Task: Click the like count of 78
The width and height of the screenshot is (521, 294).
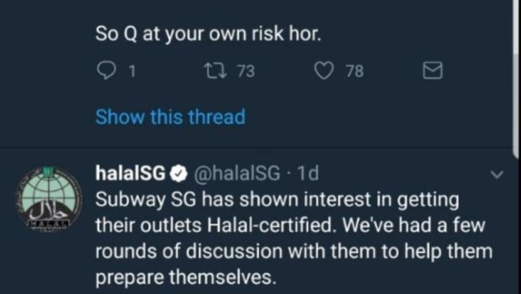Action: (x=355, y=72)
